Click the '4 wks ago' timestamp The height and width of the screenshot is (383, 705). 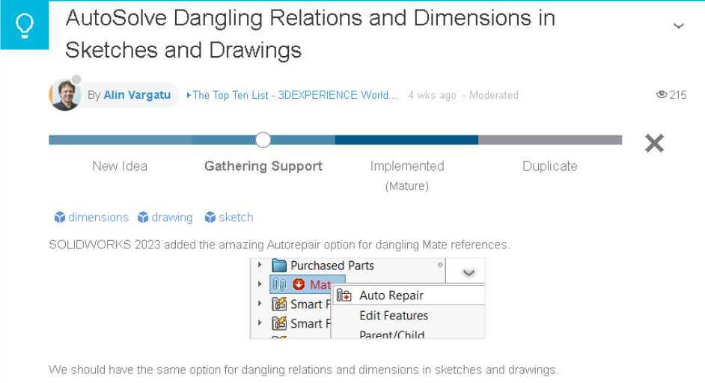(x=432, y=95)
